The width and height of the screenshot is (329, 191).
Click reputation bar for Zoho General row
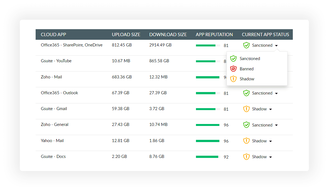coord(208,125)
